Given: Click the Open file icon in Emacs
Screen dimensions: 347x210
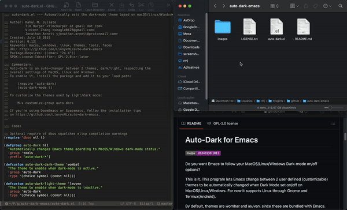Looking at the screenshot, I should (78, 6).
